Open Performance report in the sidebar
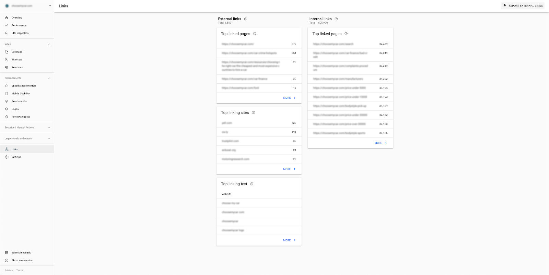Screen dimensions: 549x275 (x=27, y=25)
